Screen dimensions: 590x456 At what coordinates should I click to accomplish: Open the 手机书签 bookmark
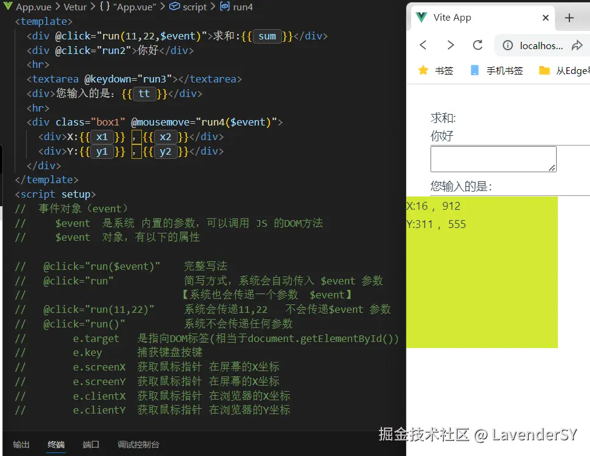[x=497, y=70]
